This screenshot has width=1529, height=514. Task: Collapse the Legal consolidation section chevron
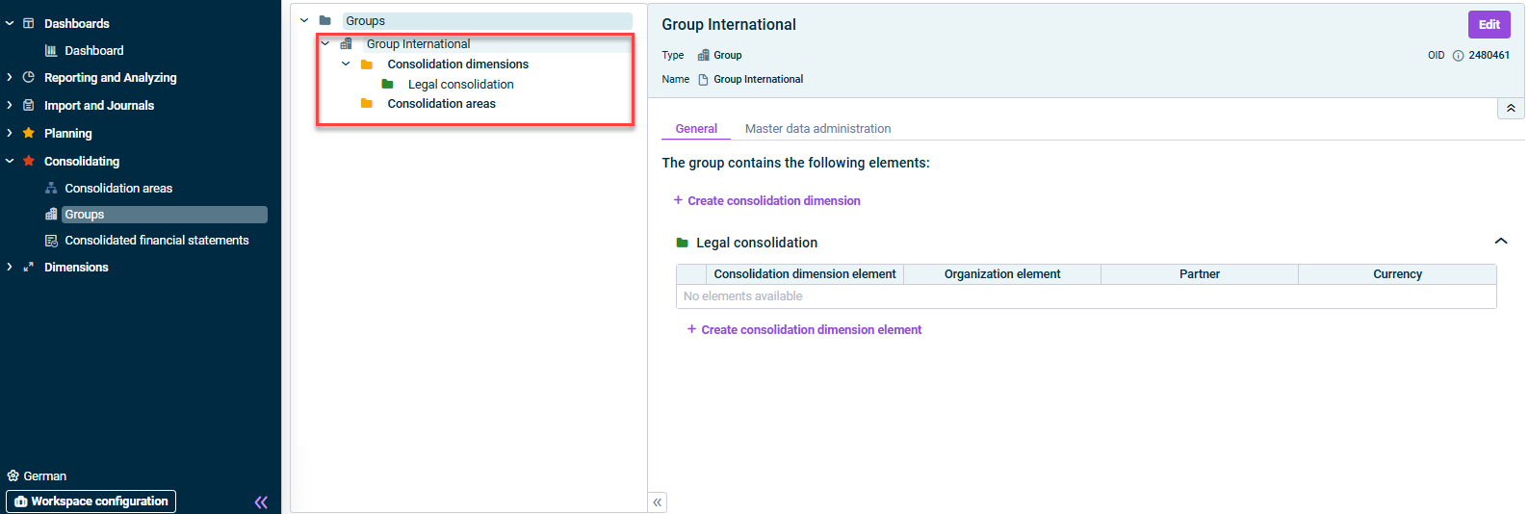pos(1500,242)
